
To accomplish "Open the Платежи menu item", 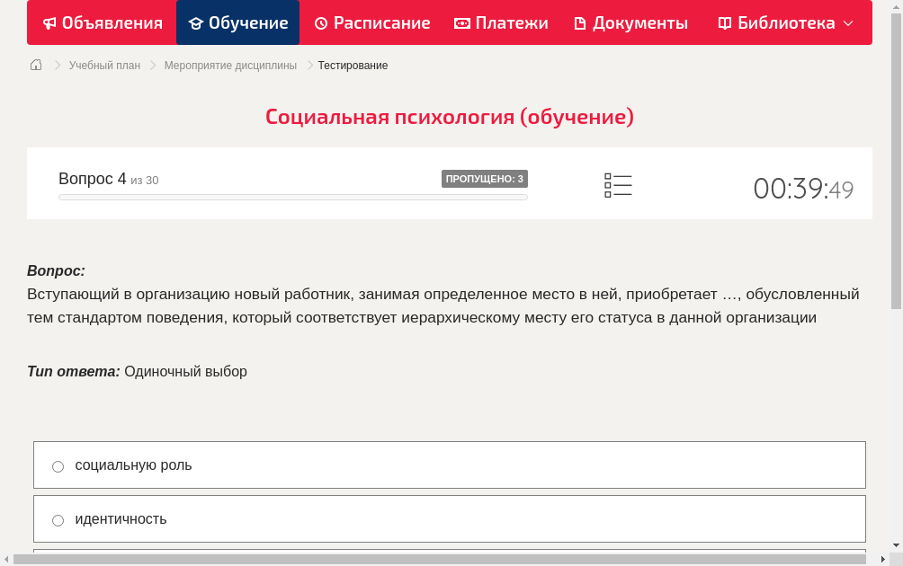I will [x=500, y=22].
